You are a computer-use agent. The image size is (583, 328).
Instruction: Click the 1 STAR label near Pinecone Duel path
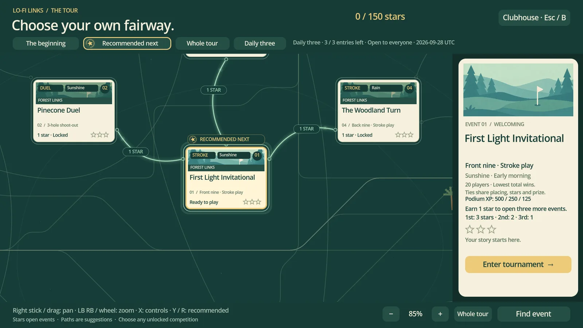click(x=136, y=152)
